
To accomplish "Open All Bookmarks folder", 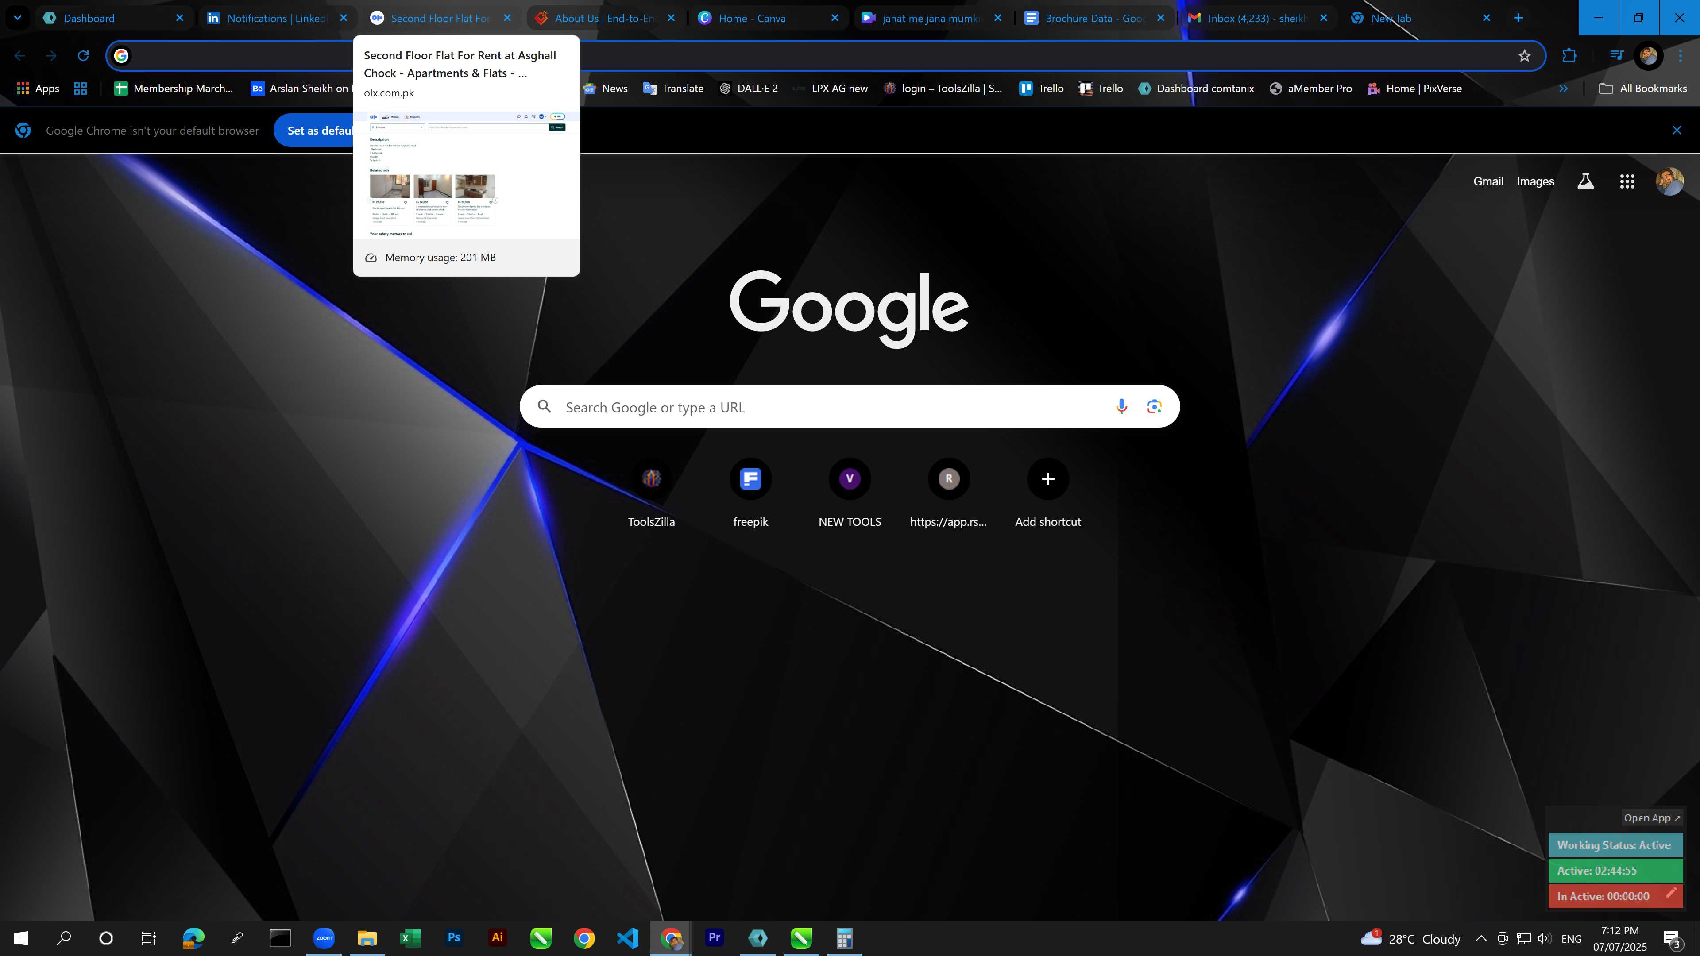I will coord(1642,89).
